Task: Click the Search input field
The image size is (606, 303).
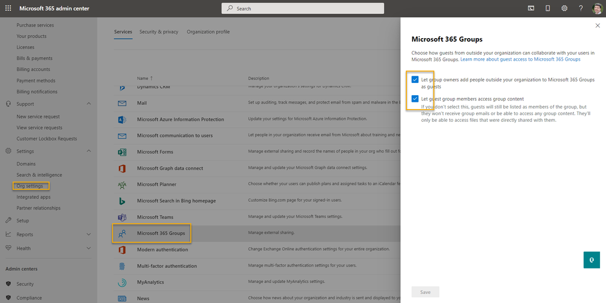Action: pos(303,8)
